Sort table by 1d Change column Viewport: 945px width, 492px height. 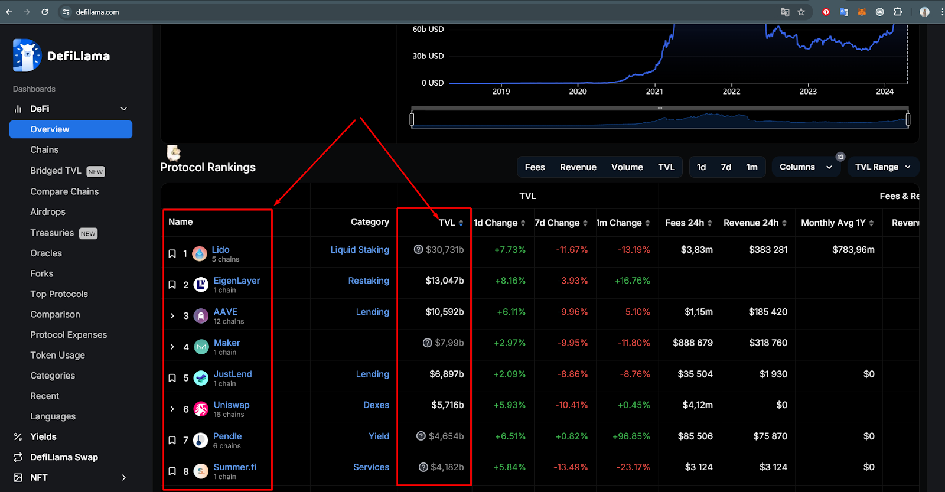pos(500,223)
